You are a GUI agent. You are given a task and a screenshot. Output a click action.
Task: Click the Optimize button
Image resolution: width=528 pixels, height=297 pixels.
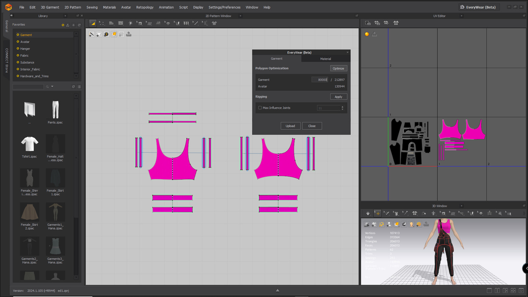339,68
